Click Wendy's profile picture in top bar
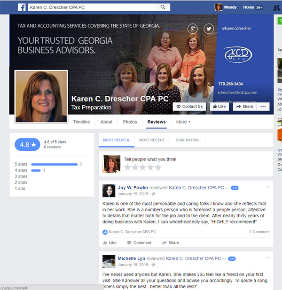This screenshot has height=290, width=282. coord(218,8)
